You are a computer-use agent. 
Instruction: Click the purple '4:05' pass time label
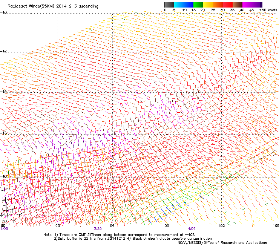[x=4, y=229]
